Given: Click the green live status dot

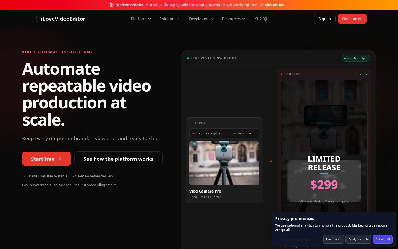Looking at the screenshot, I should (188, 58).
